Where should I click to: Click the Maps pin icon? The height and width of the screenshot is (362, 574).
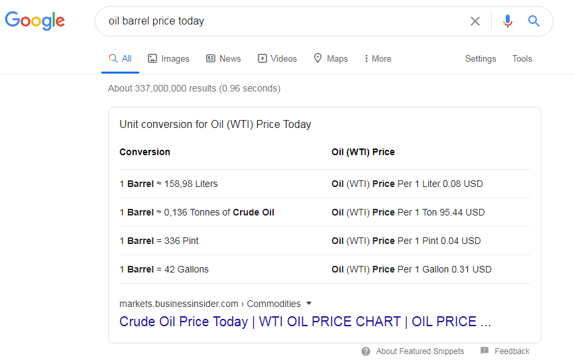(318, 58)
